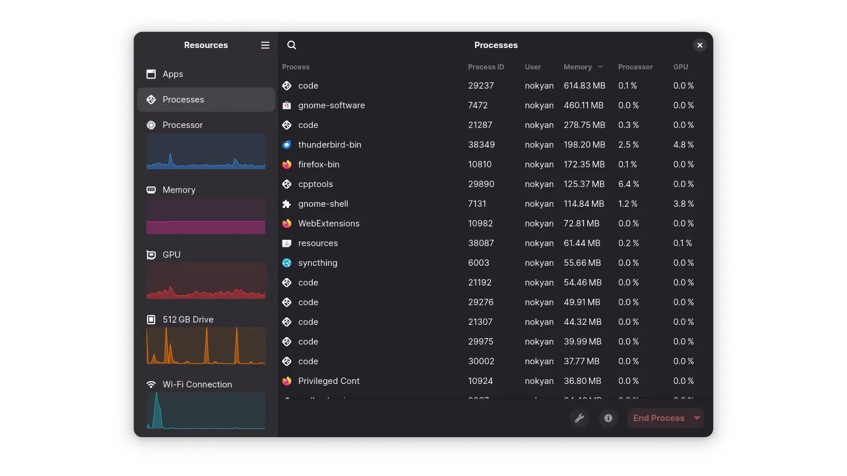The height and width of the screenshot is (476, 847).
Task: Select process ID 38349
Action: click(481, 145)
